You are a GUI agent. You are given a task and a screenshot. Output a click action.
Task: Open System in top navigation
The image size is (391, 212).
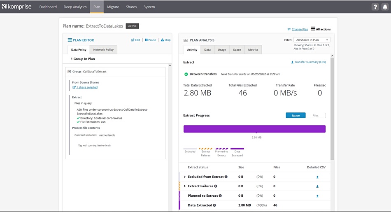pyautogui.click(x=149, y=7)
